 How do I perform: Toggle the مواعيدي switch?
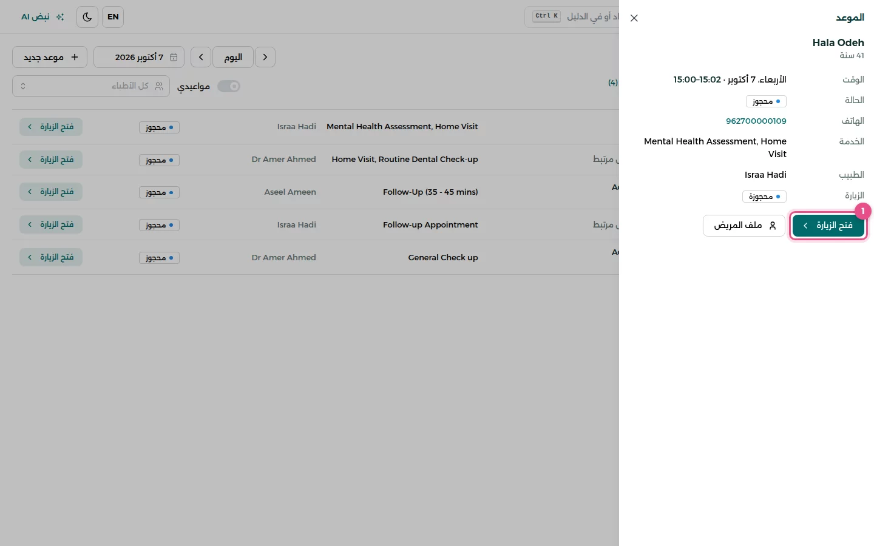coord(229,86)
